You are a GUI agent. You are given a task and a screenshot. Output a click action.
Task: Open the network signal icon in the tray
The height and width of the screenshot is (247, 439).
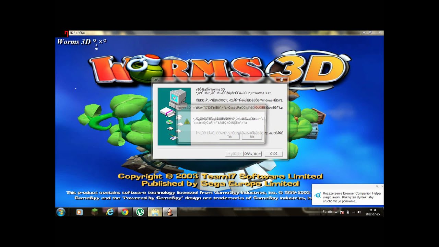point(353,212)
